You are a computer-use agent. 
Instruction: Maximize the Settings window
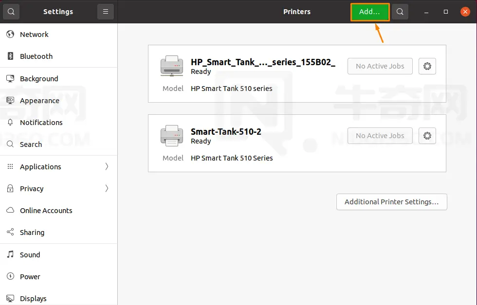446,12
